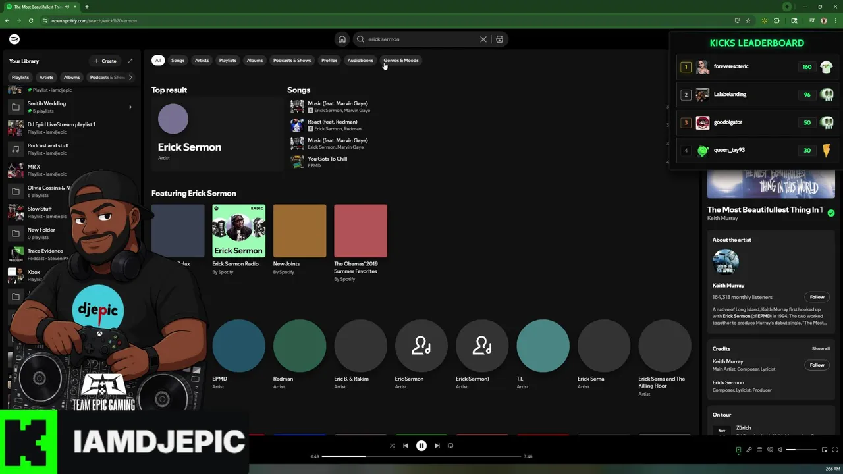This screenshot has height=474, width=843.
Task: Open the Queue icon
Action: point(759,450)
